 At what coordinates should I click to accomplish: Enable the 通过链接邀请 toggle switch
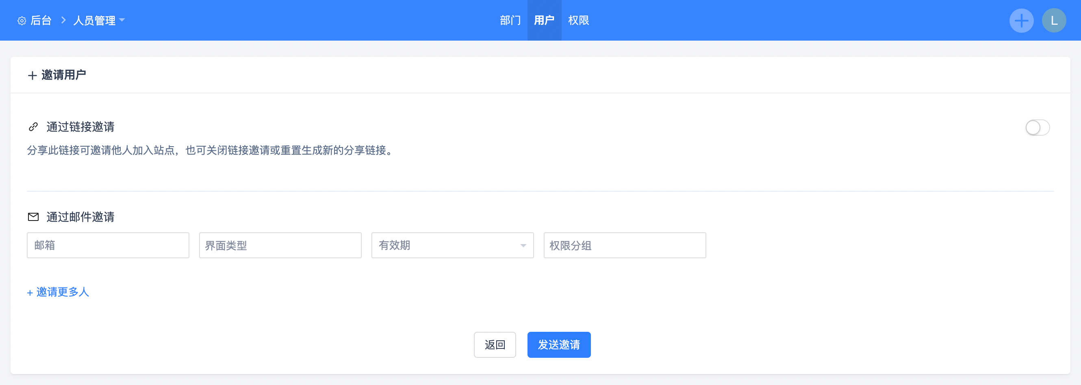(1037, 128)
